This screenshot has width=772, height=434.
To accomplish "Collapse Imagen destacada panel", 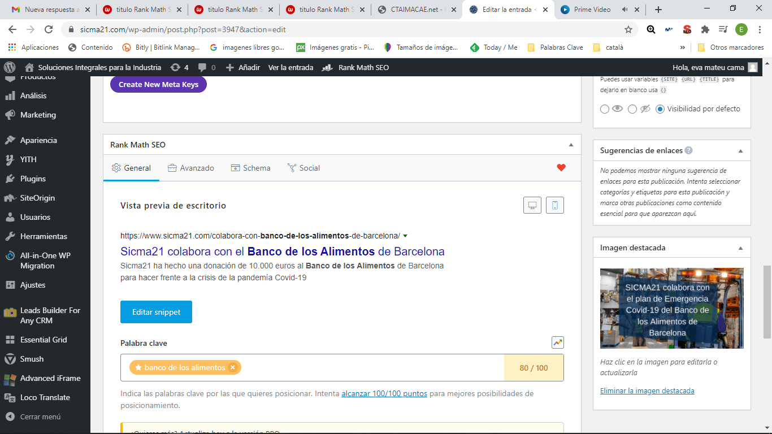I will click(x=740, y=248).
